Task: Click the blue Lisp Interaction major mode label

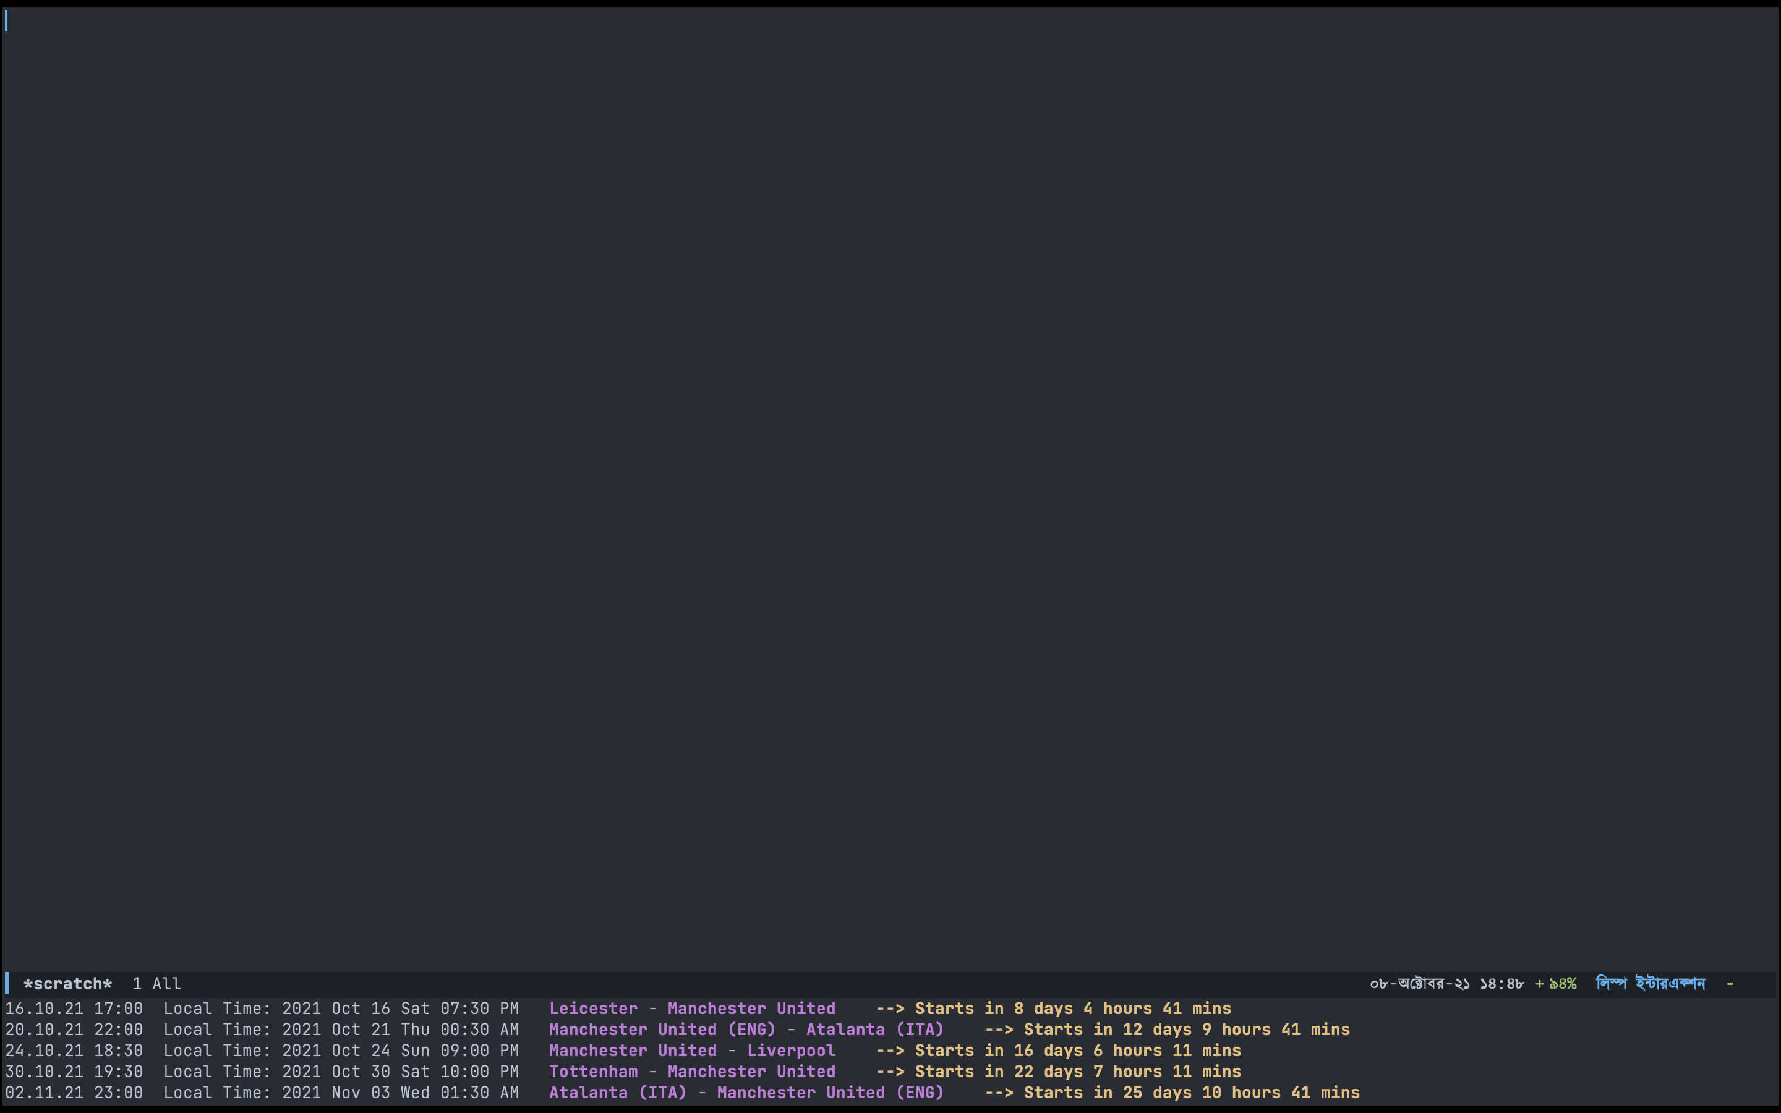Action: tap(1650, 983)
